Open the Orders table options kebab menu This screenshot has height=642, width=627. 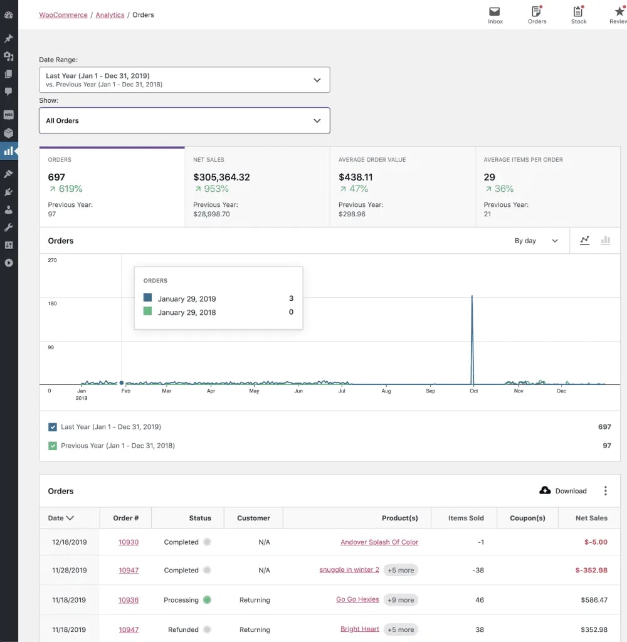pyautogui.click(x=606, y=491)
